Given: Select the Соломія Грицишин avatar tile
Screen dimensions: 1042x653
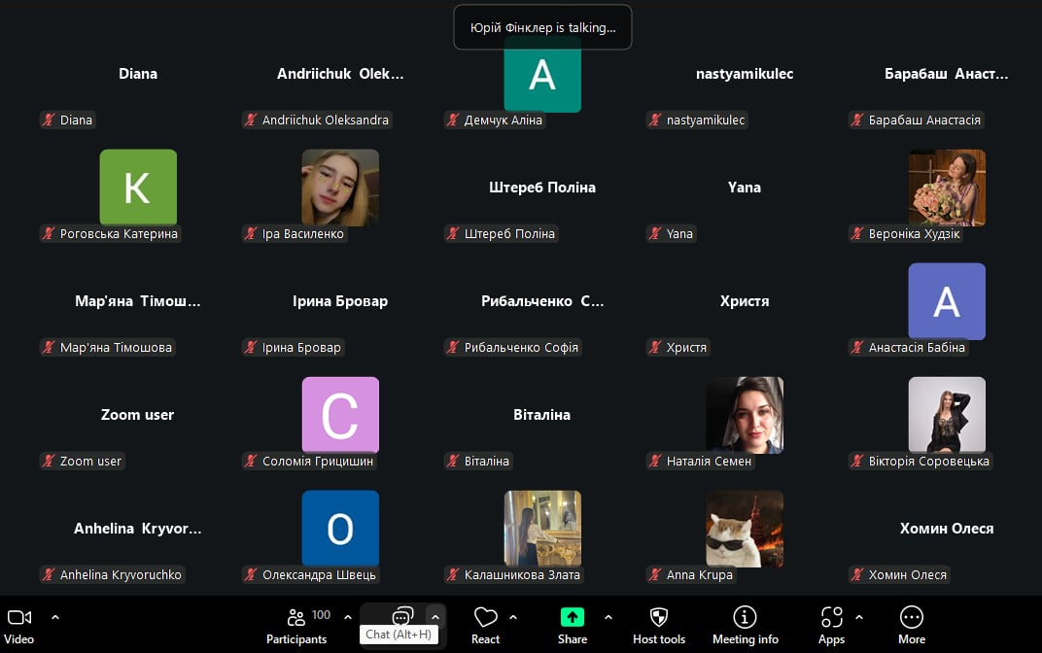Looking at the screenshot, I should pyautogui.click(x=340, y=414).
